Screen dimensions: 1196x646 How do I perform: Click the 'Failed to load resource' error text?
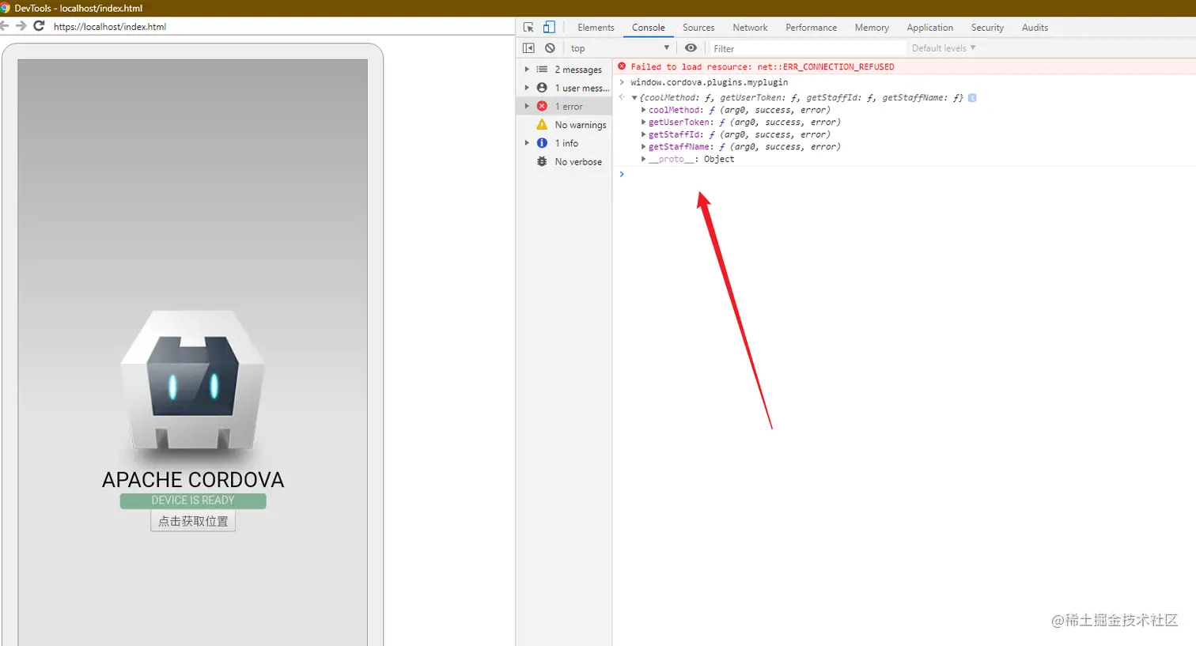click(x=763, y=67)
